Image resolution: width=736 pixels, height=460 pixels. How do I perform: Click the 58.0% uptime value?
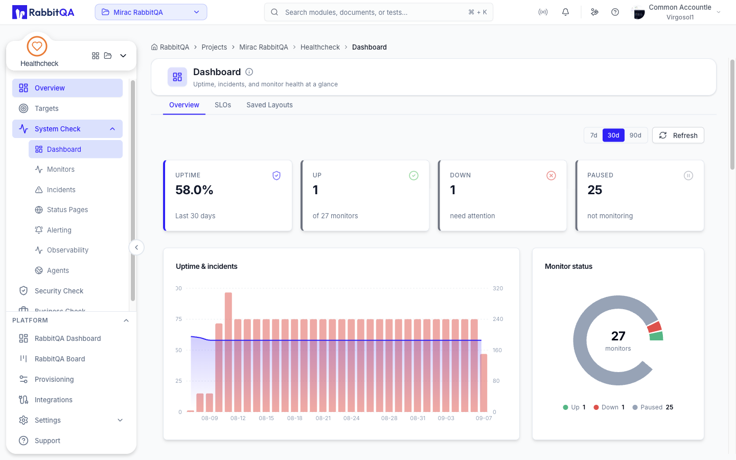click(x=194, y=190)
